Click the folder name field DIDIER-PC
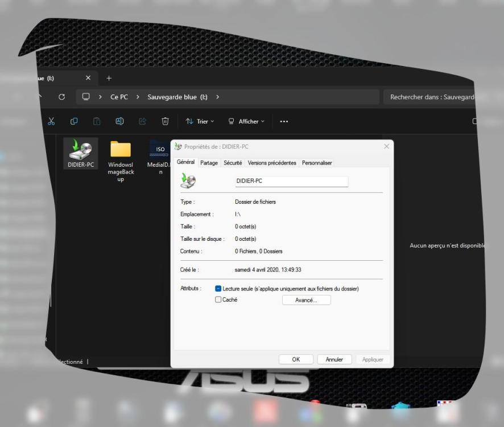This screenshot has width=504, height=427. pos(291,181)
